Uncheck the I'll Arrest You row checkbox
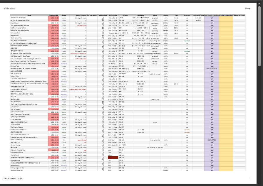263x186 pixels. (x=103, y=35)
